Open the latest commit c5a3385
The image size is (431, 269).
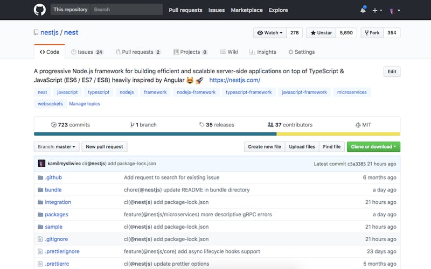point(357,164)
